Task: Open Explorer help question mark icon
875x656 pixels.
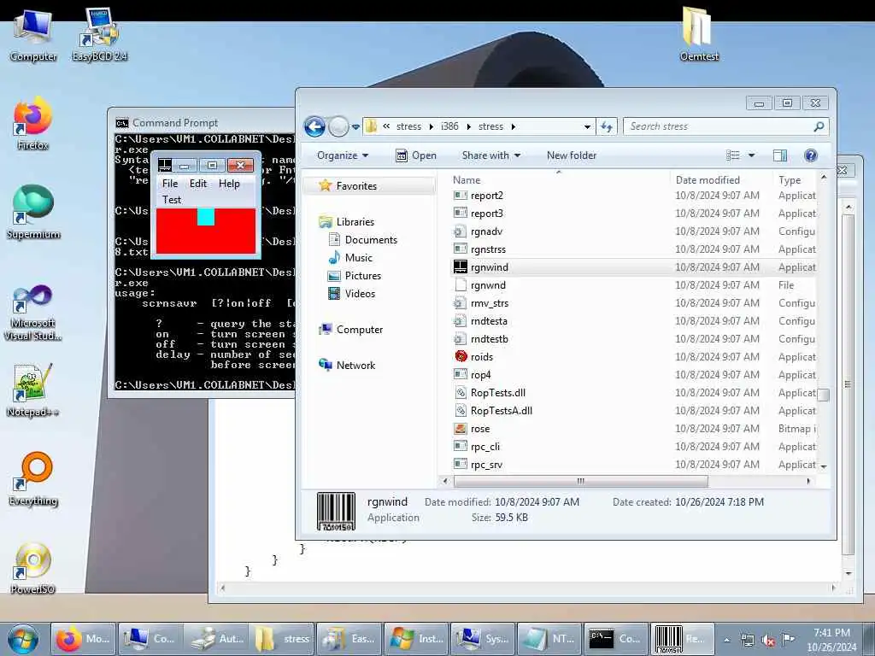Action: [x=811, y=155]
